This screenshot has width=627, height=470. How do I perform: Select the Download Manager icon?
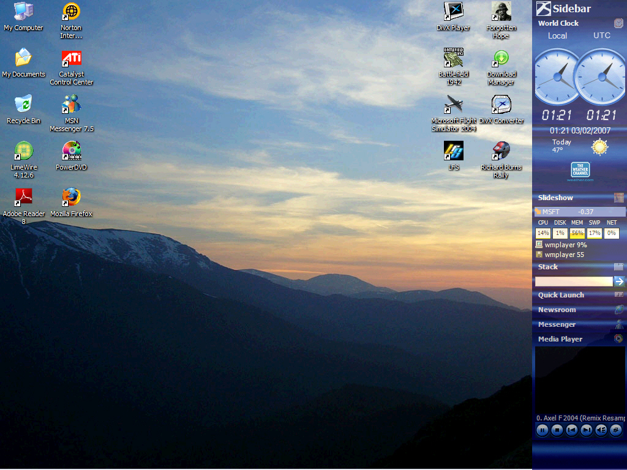(x=501, y=67)
